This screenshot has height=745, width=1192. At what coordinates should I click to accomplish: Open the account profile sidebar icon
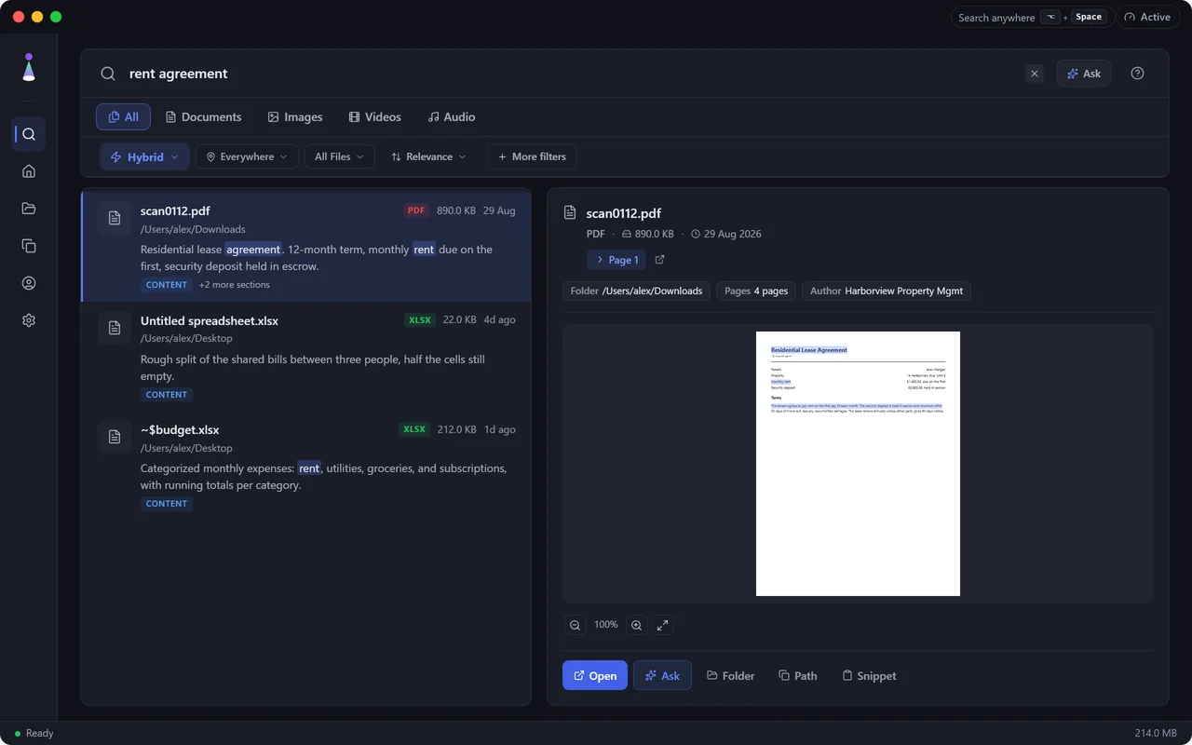click(x=29, y=283)
